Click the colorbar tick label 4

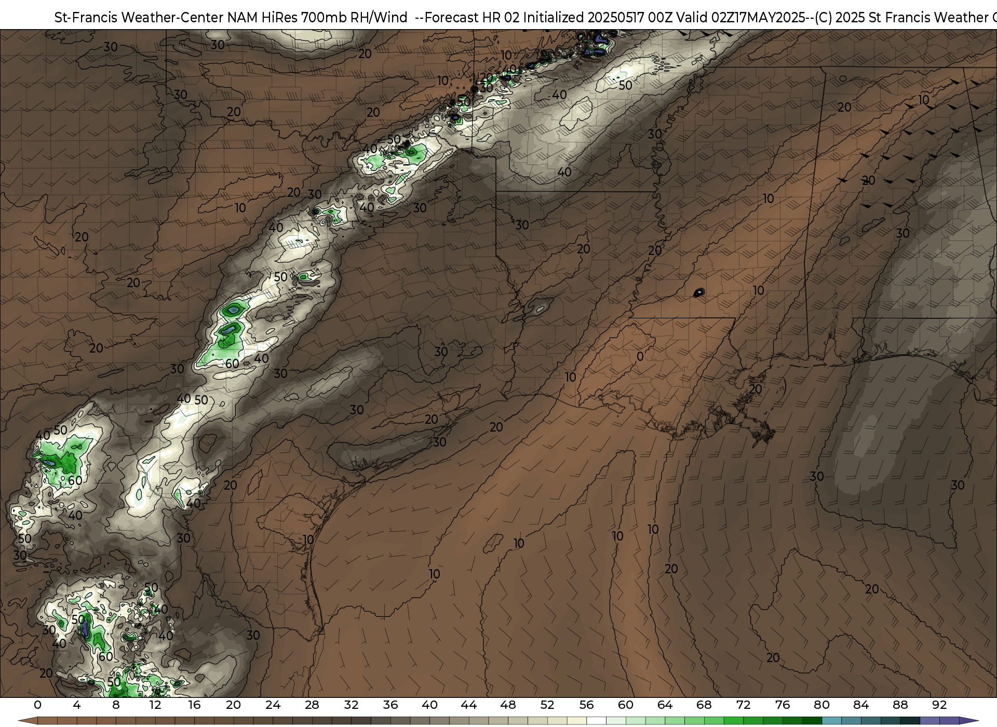pos(77,705)
